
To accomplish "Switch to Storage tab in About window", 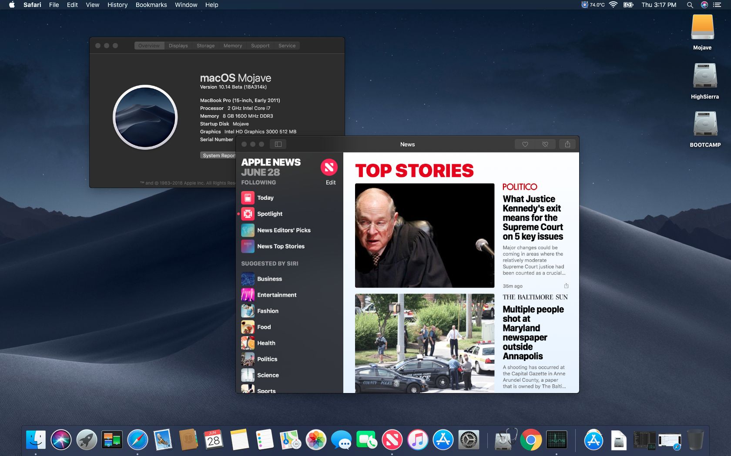I will (x=205, y=46).
